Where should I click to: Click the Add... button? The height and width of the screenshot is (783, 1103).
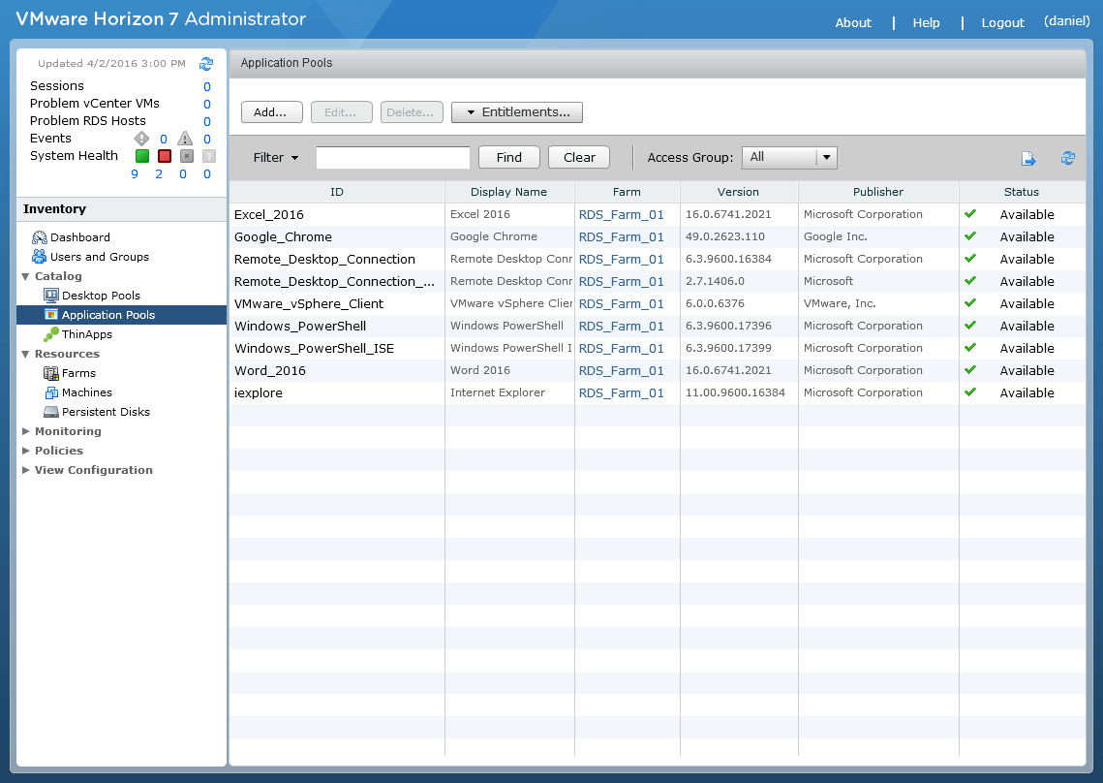coord(271,112)
